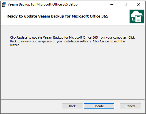Close the Setup wizard with the X
Screen dimensions: 146x114
[x=139, y=4]
